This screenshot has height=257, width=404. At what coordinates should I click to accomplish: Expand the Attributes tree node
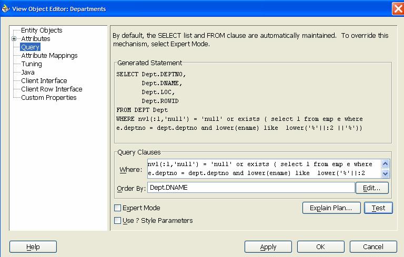tap(14, 39)
